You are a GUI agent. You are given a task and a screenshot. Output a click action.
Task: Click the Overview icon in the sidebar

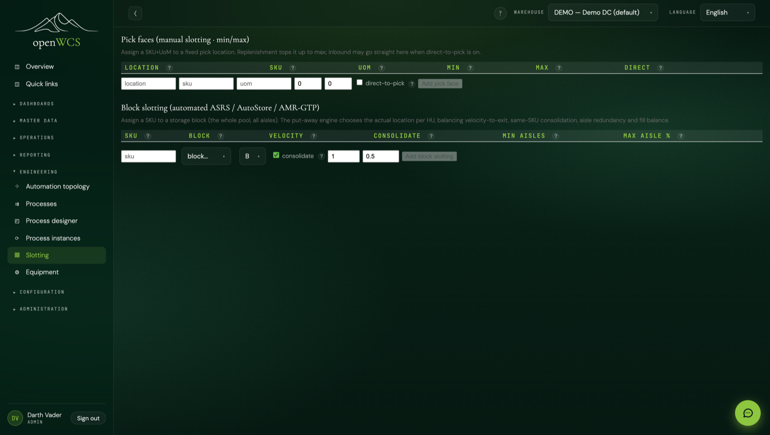point(17,67)
